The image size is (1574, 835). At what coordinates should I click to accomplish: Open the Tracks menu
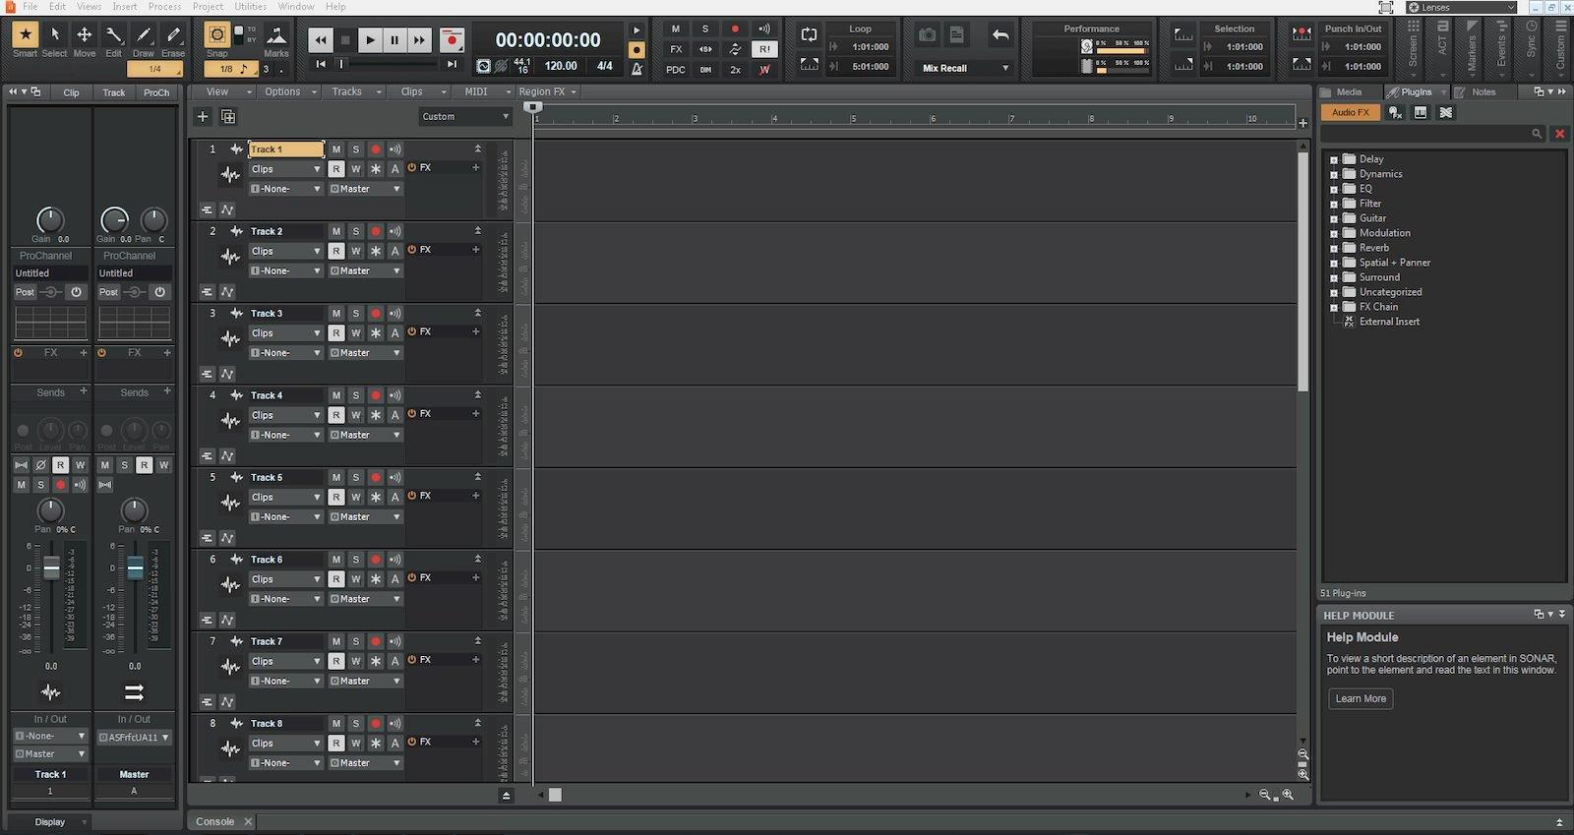353,91
